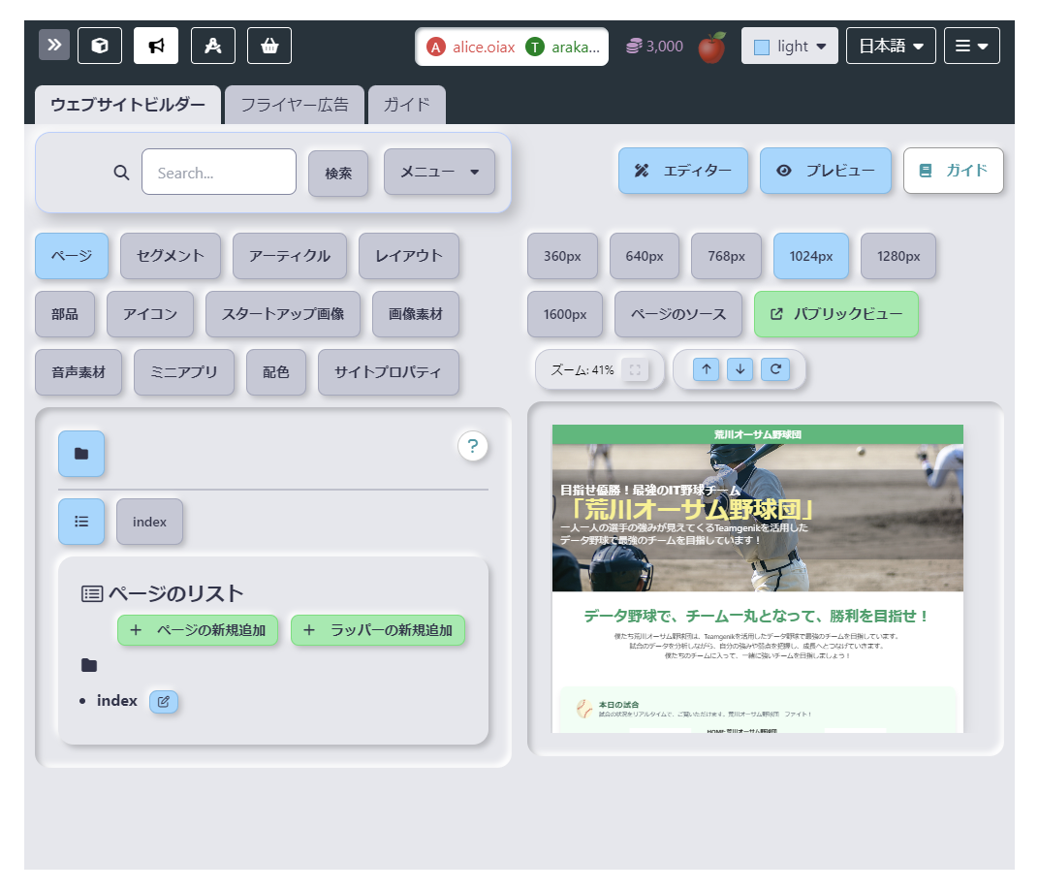Viewport: 1039px width, 890px height.
Task: Open the drafting compass design icon
Action: [212, 46]
